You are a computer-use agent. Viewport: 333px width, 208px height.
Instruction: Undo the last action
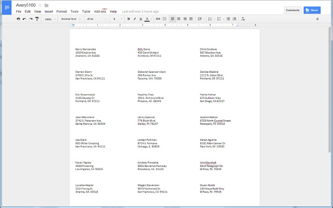(x=24, y=19)
